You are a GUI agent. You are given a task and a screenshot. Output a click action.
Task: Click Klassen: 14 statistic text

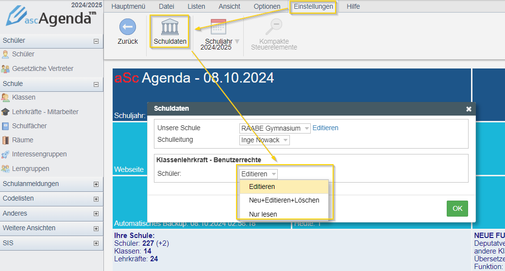133,251
